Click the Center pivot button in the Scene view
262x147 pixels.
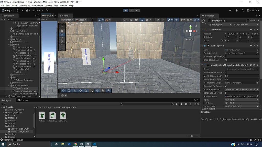point(67,20)
